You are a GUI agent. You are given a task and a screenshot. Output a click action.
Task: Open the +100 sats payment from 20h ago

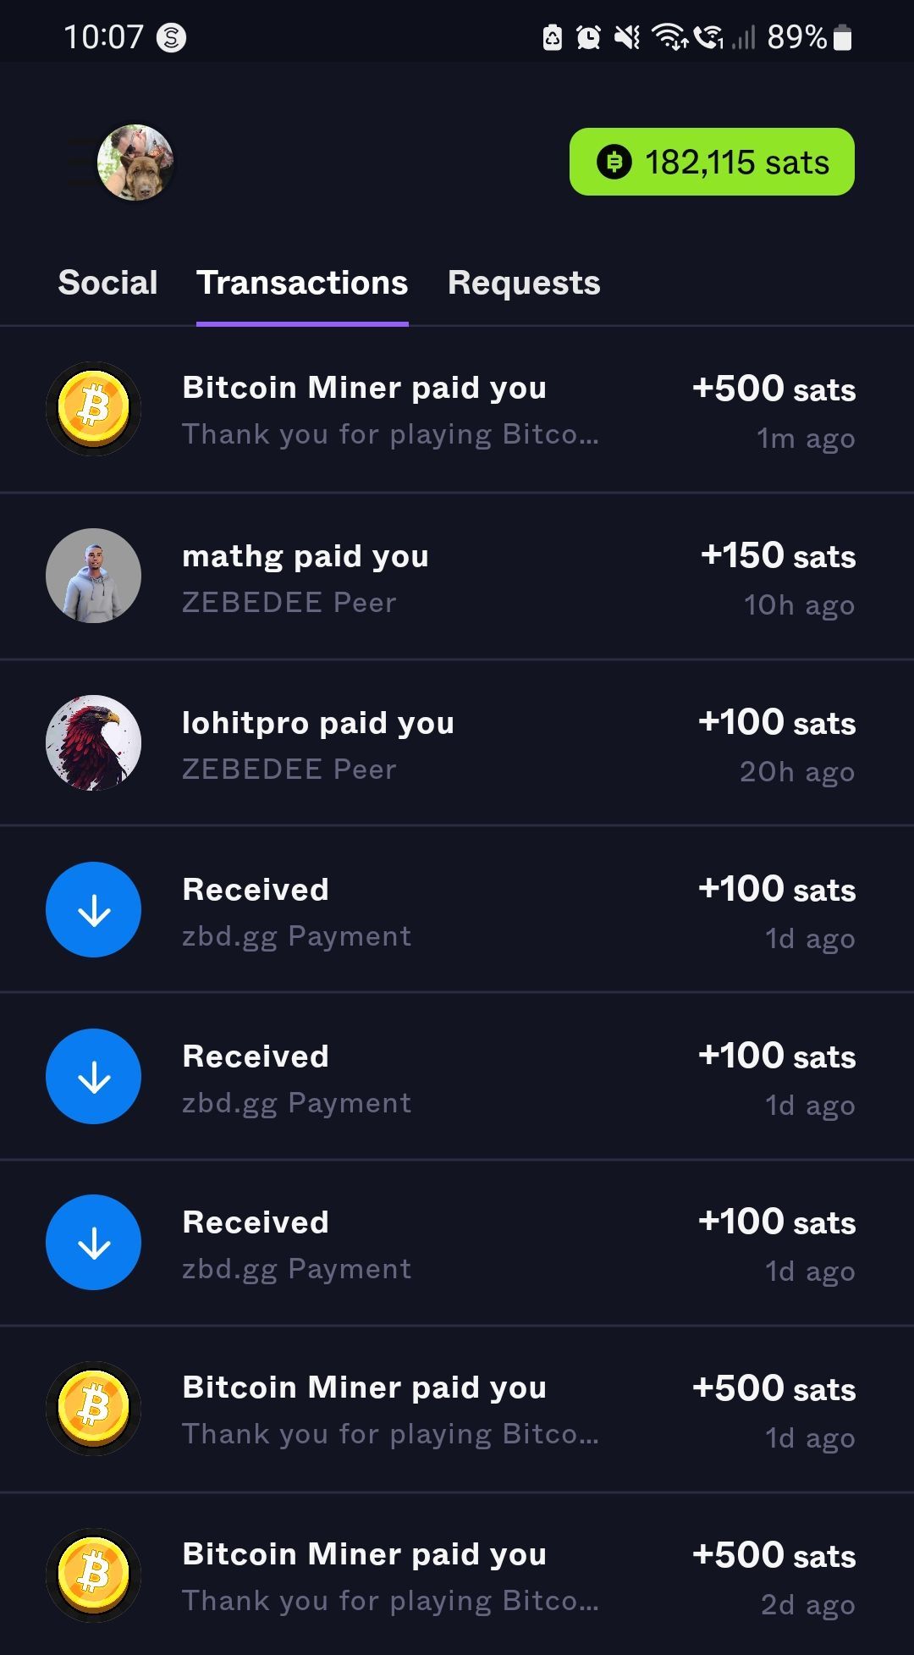776,723
